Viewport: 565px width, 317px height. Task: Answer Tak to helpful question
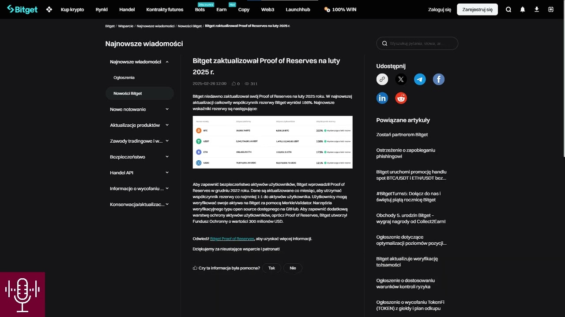[271, 268]
